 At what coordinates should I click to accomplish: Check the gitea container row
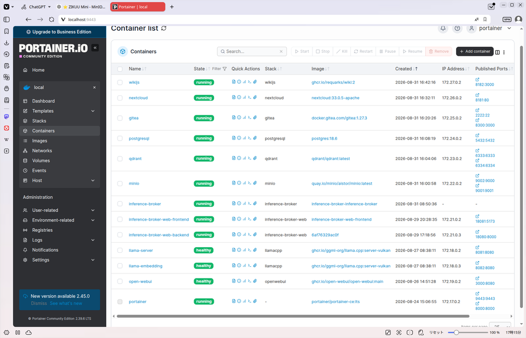(120, 118)
